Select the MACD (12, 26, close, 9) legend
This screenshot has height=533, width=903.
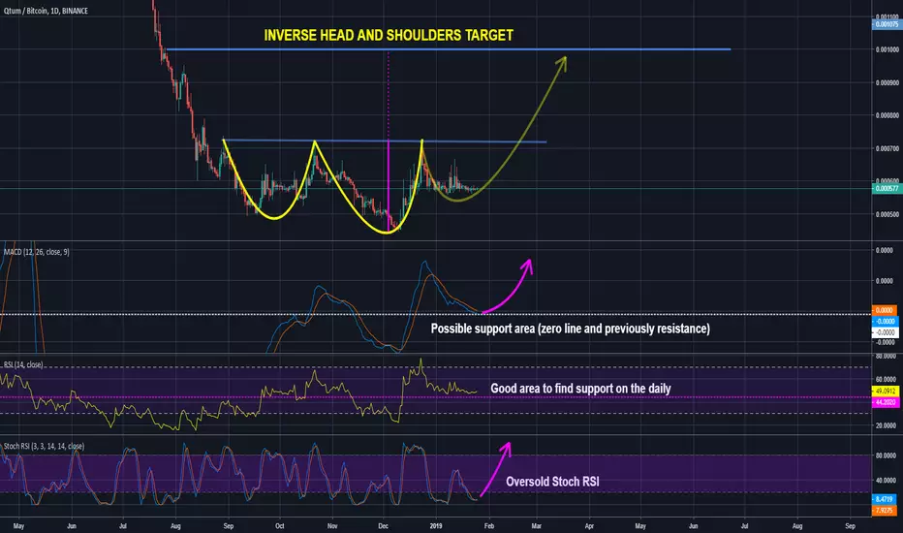click(36, 252)
